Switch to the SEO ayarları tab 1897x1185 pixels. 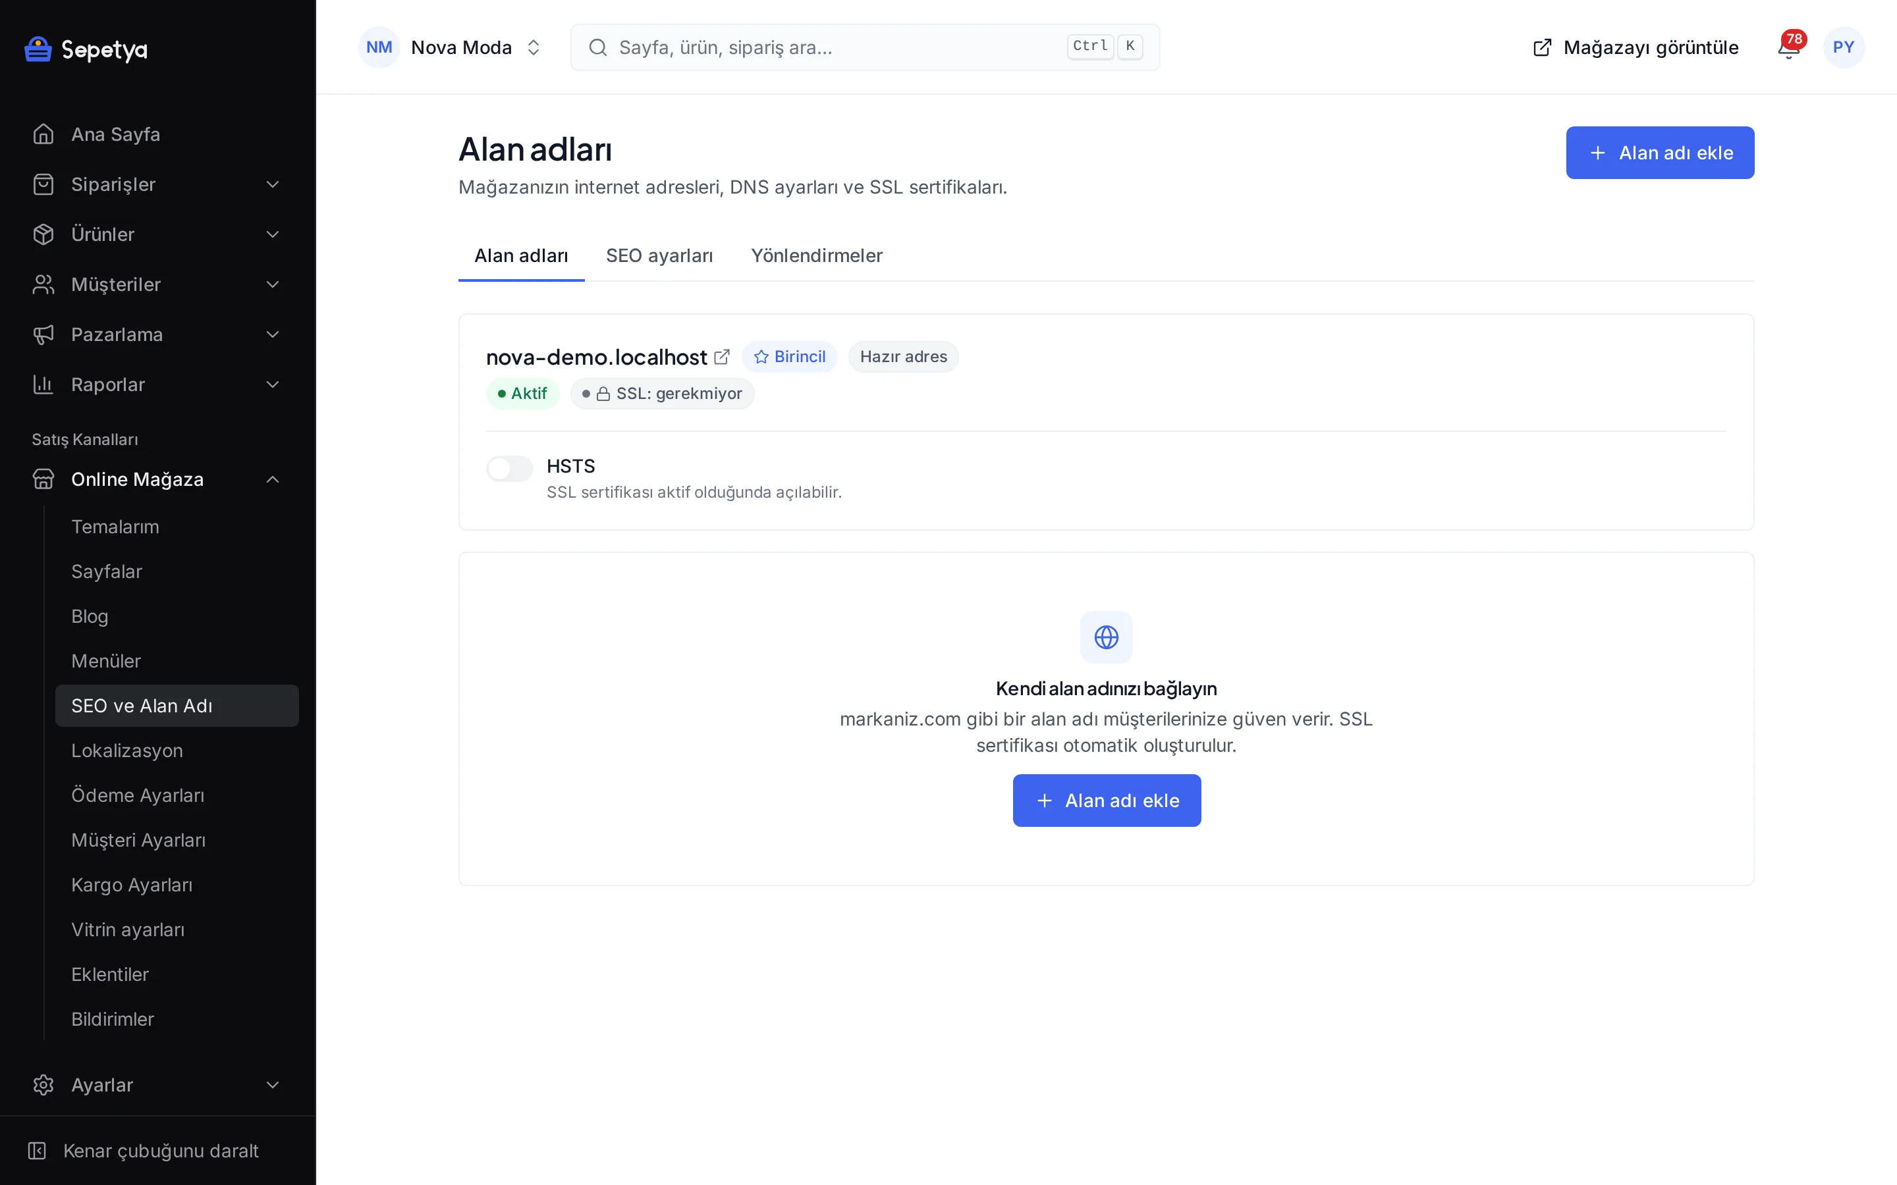pyautogui.click(x=659, y=255)
